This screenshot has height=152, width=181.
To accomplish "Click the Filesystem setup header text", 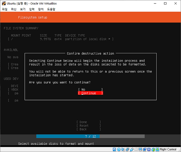I will [33, 17].
